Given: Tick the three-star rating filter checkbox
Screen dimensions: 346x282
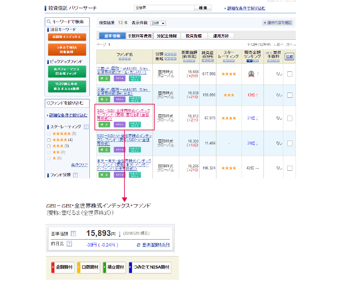Looking at the screenshot, I should 49,146.
